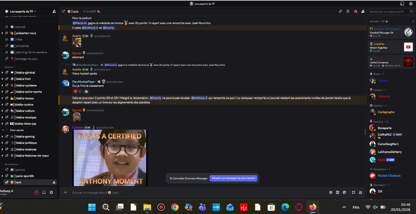The width and height of the screenshot is (416, 214).
Task: Open Google Chrome from the taskbar
Action: coord(175,207)
